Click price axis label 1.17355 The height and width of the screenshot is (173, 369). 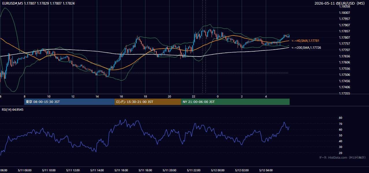coord(344,93)
